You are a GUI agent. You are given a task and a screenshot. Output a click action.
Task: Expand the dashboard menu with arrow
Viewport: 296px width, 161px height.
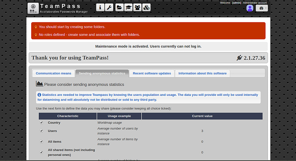(x=265, y=8)
